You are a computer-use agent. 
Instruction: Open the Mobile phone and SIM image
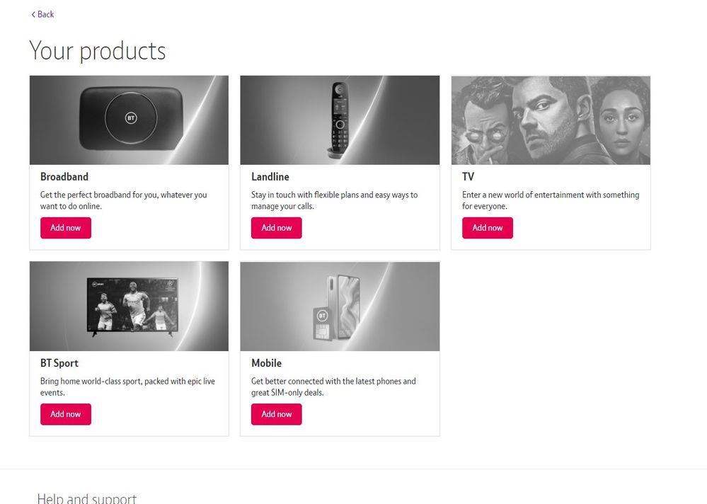coord(340,306)
